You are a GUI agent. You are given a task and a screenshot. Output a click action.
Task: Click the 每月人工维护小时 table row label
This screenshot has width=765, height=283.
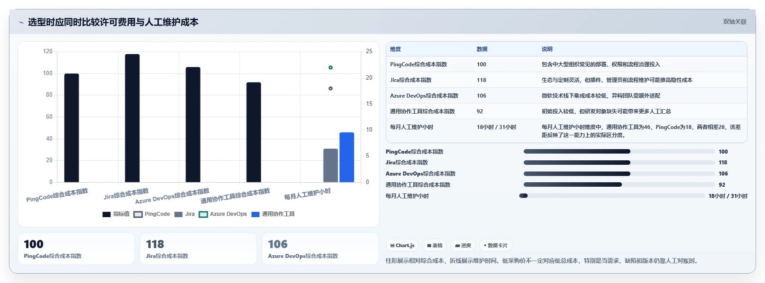click(411, 127)
